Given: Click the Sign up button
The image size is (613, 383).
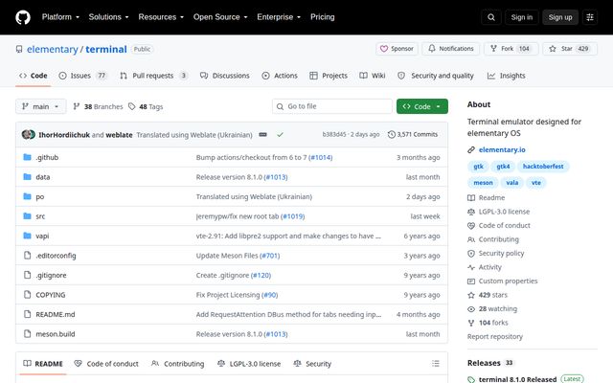Looking at the screenshot, I should point(559,17).
